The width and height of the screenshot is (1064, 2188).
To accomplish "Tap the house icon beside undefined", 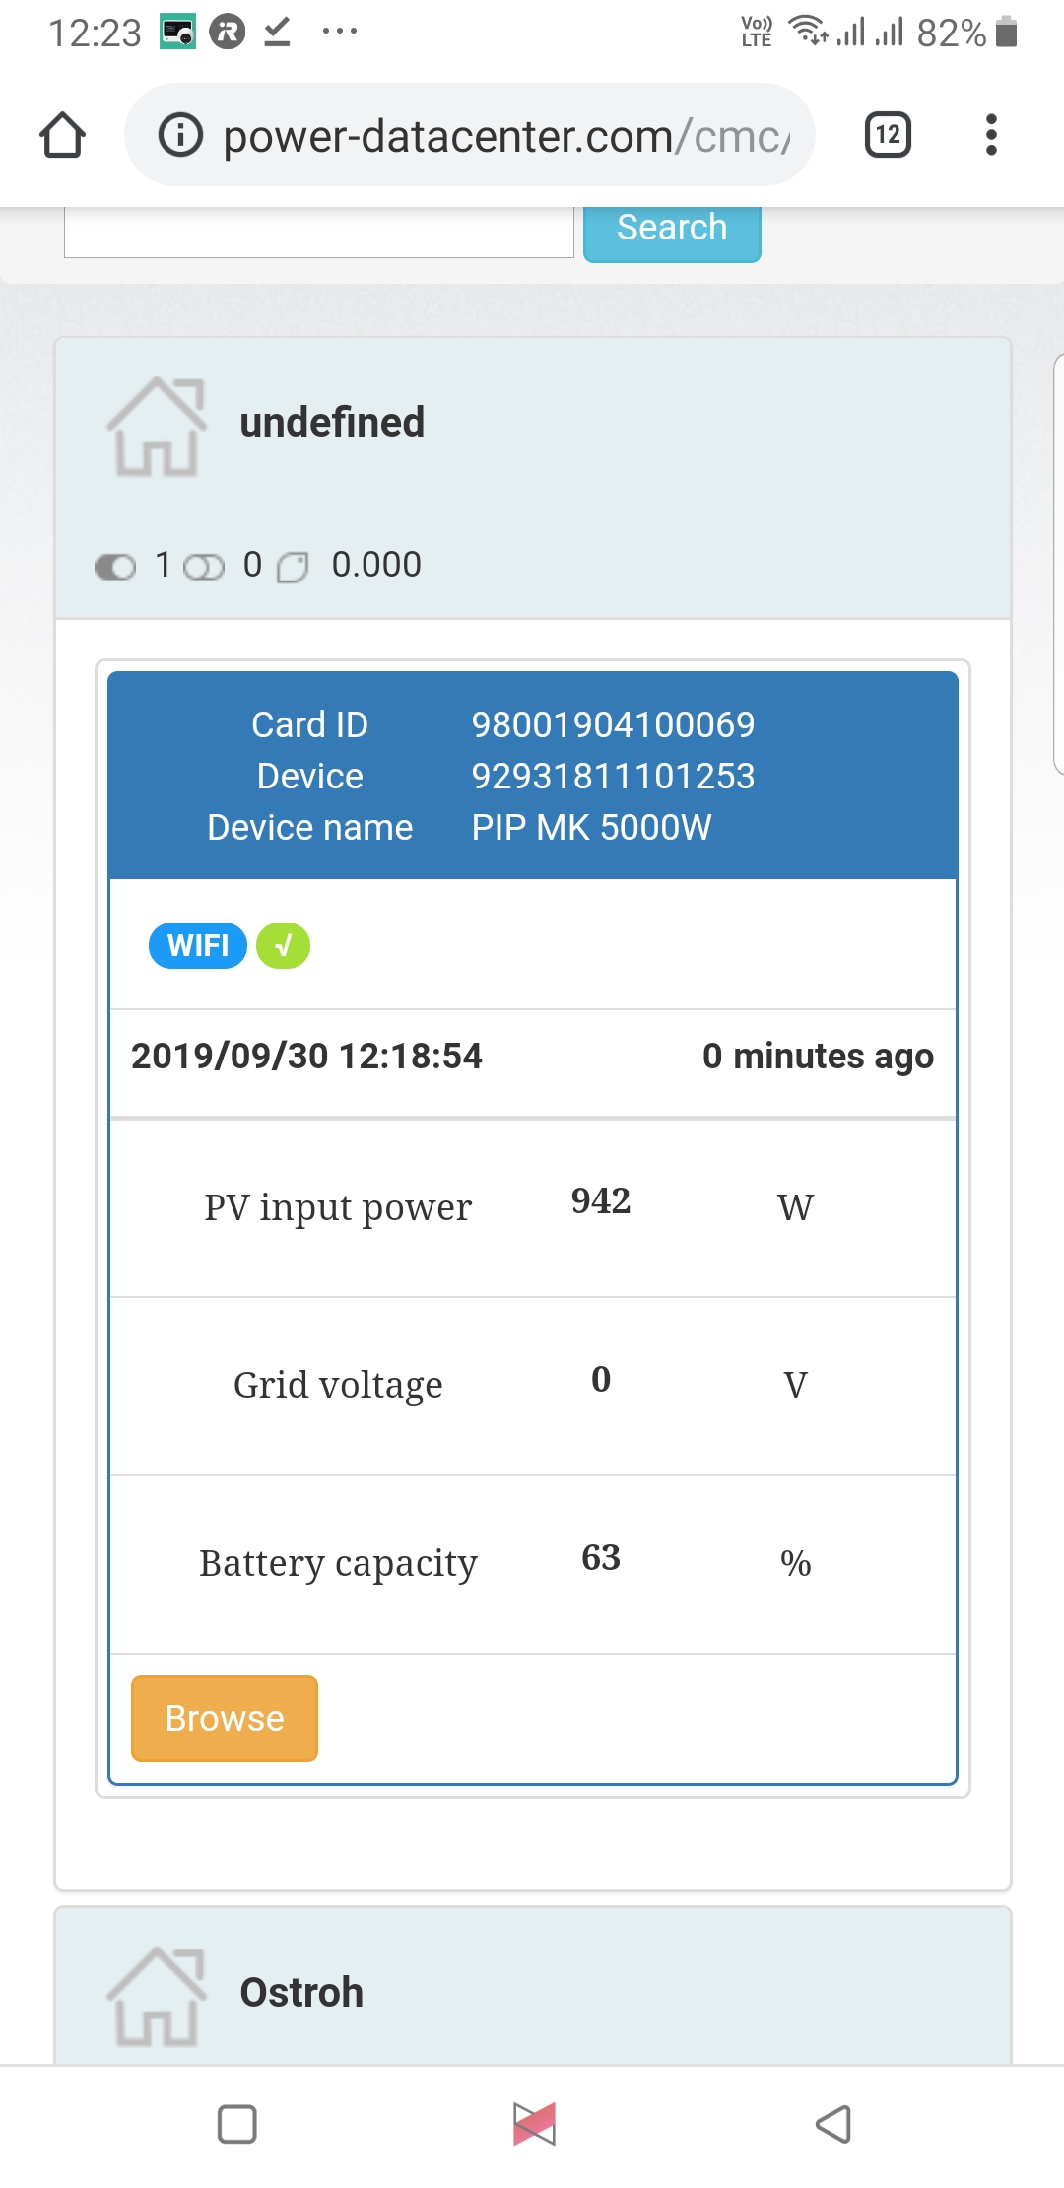I will [x=157, y=426].
